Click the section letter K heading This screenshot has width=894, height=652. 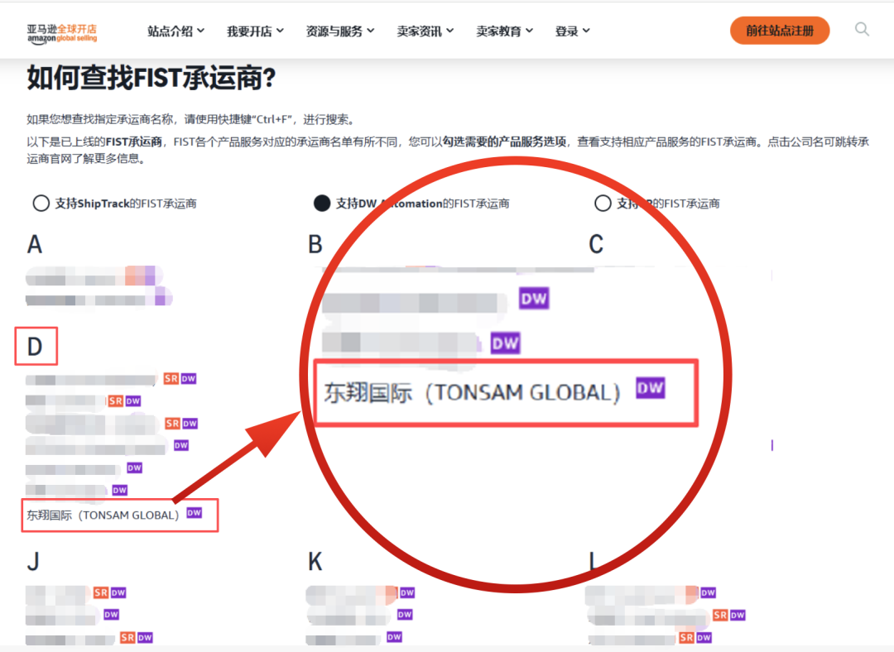click(x=315, y=562)
